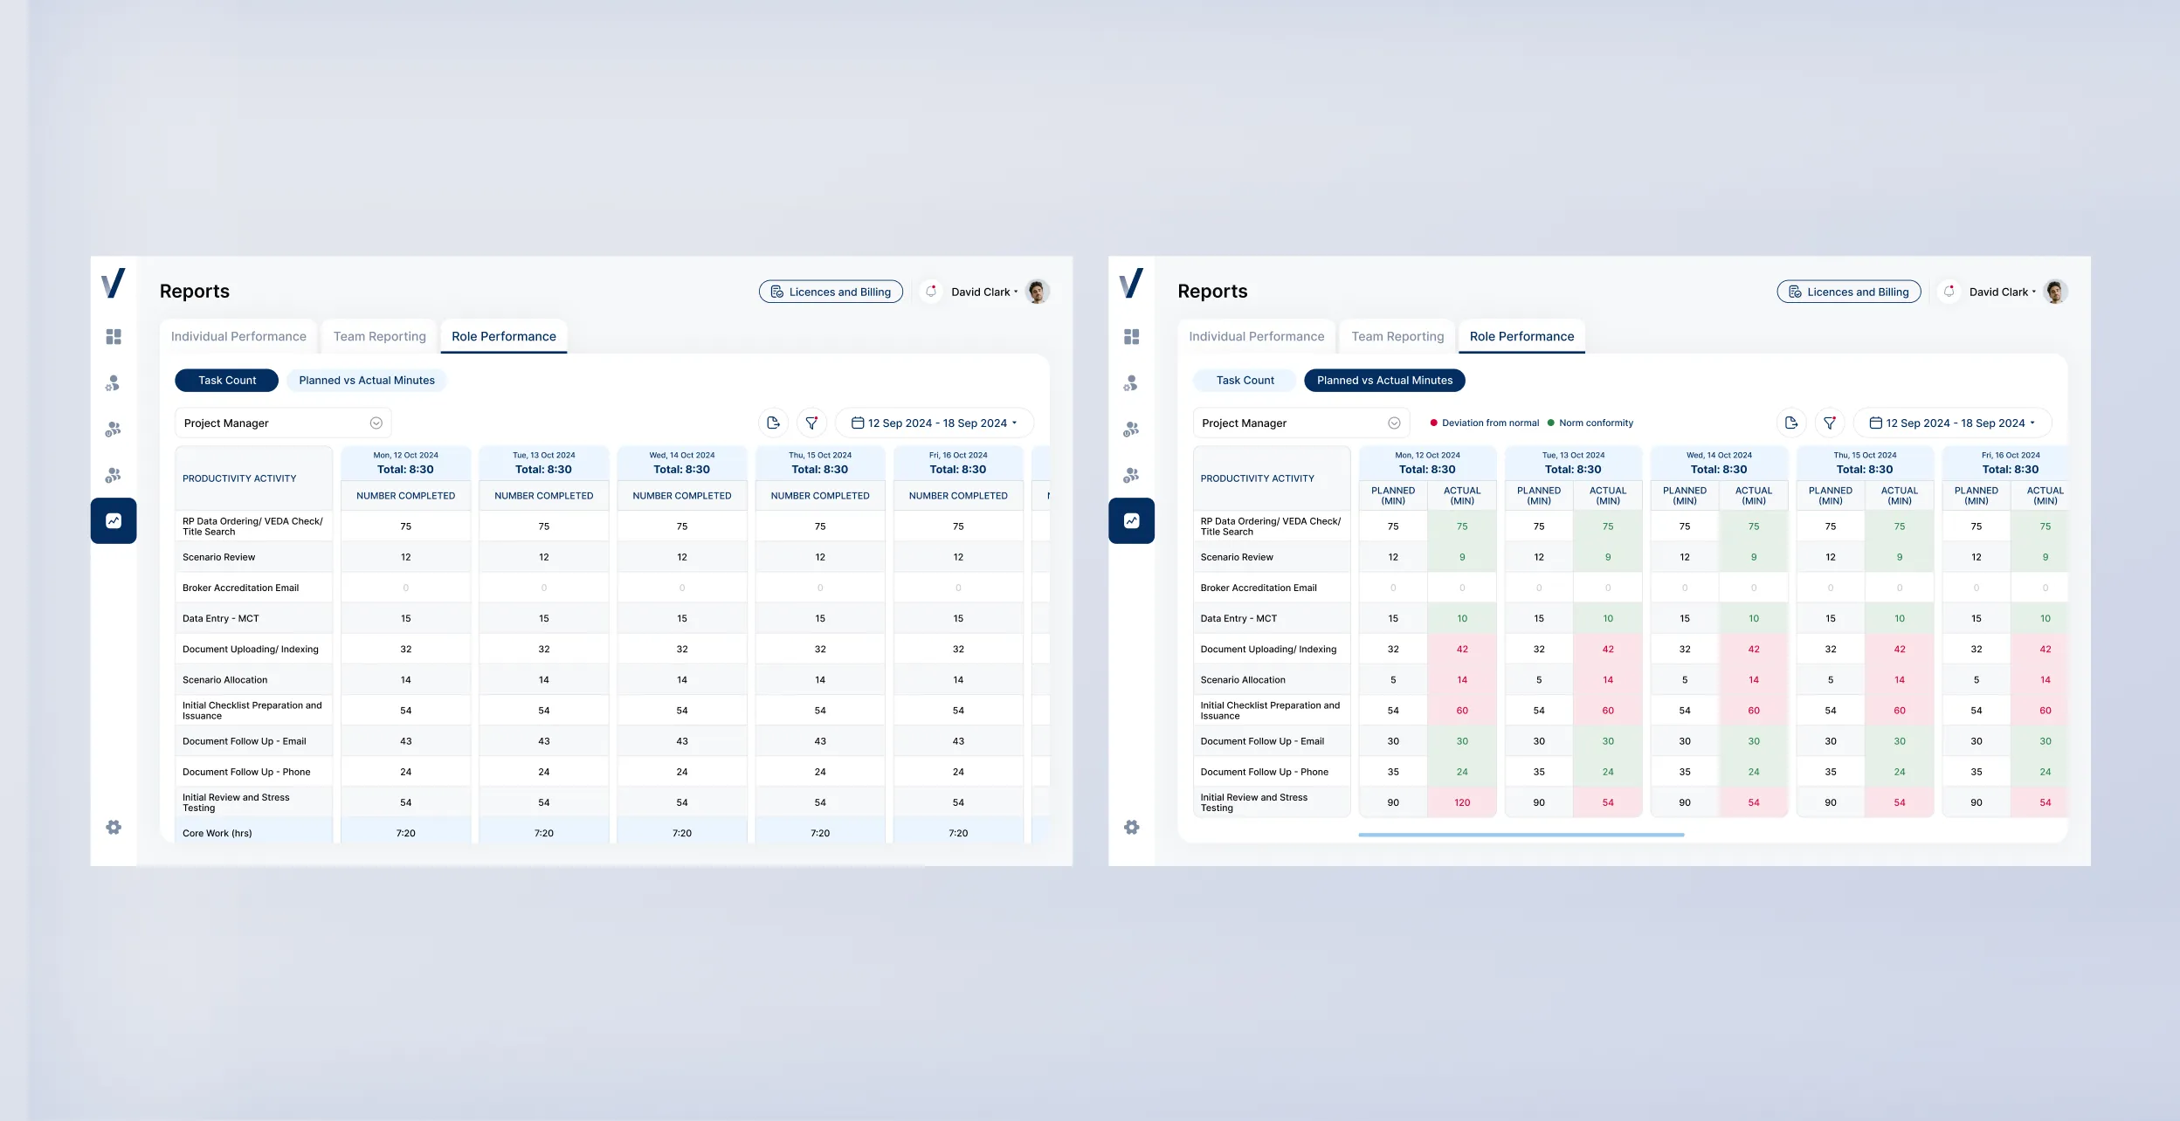This screenshot has width=2180, height=1121.
Task: Click David Clark's profile avatar
Action: pyautogui.click(x=1038, y=292)
